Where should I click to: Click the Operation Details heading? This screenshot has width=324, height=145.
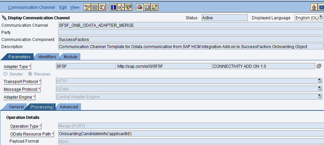click(x=23, y=118)
